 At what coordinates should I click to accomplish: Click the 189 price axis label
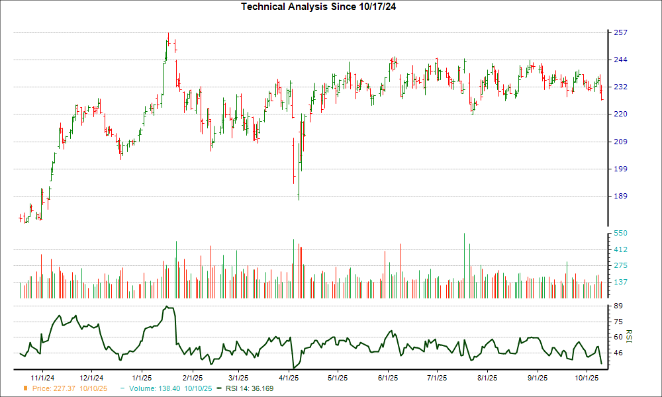pyautogui.click(x=619, y=196)
